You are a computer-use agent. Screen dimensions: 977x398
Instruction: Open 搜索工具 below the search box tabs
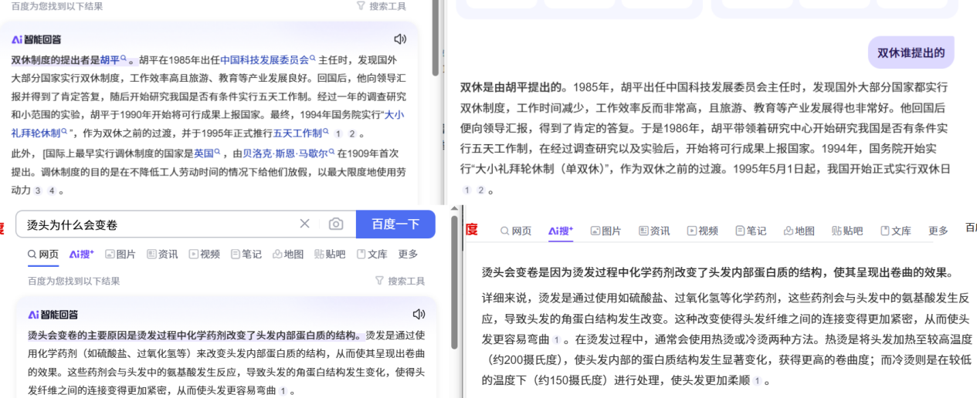(400, 281)
